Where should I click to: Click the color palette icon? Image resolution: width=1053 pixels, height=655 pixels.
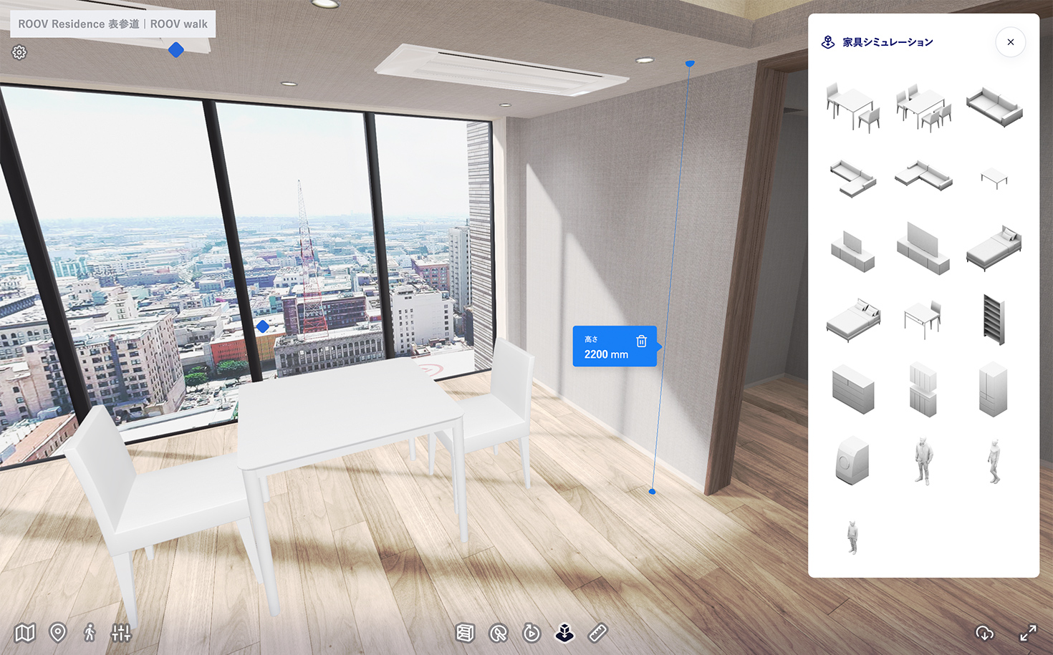coord(499,633)
